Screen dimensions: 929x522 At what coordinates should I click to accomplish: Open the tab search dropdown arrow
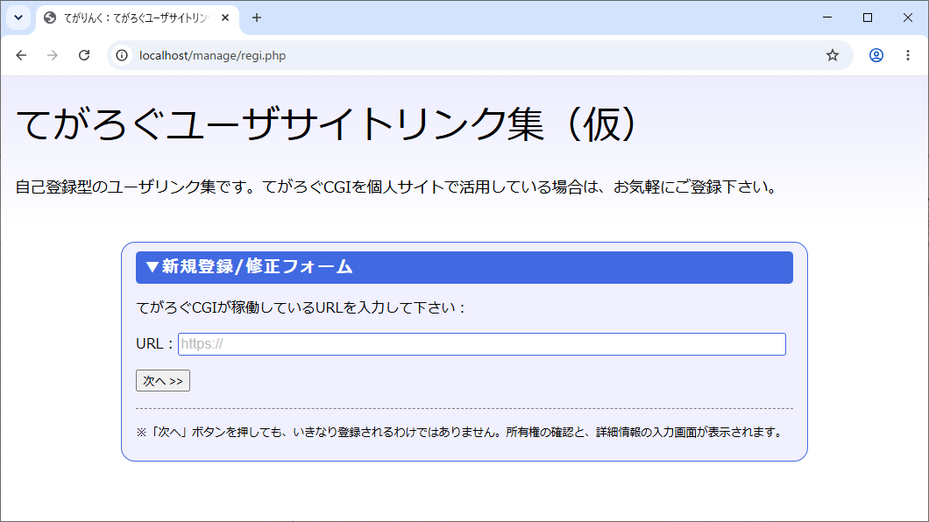click(18, 18)
